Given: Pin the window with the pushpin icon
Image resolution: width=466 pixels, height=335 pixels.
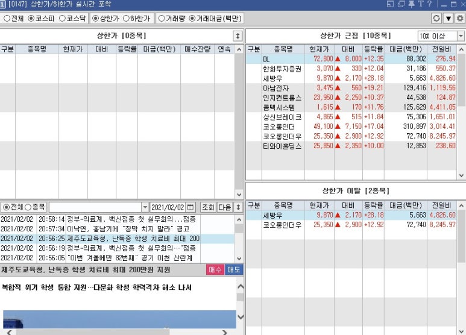Looking at the screenshot, I should [x=411, y=4].
